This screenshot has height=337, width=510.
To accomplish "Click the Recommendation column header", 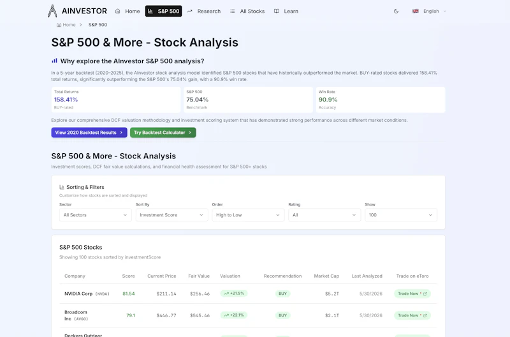I will coord(282,276).
